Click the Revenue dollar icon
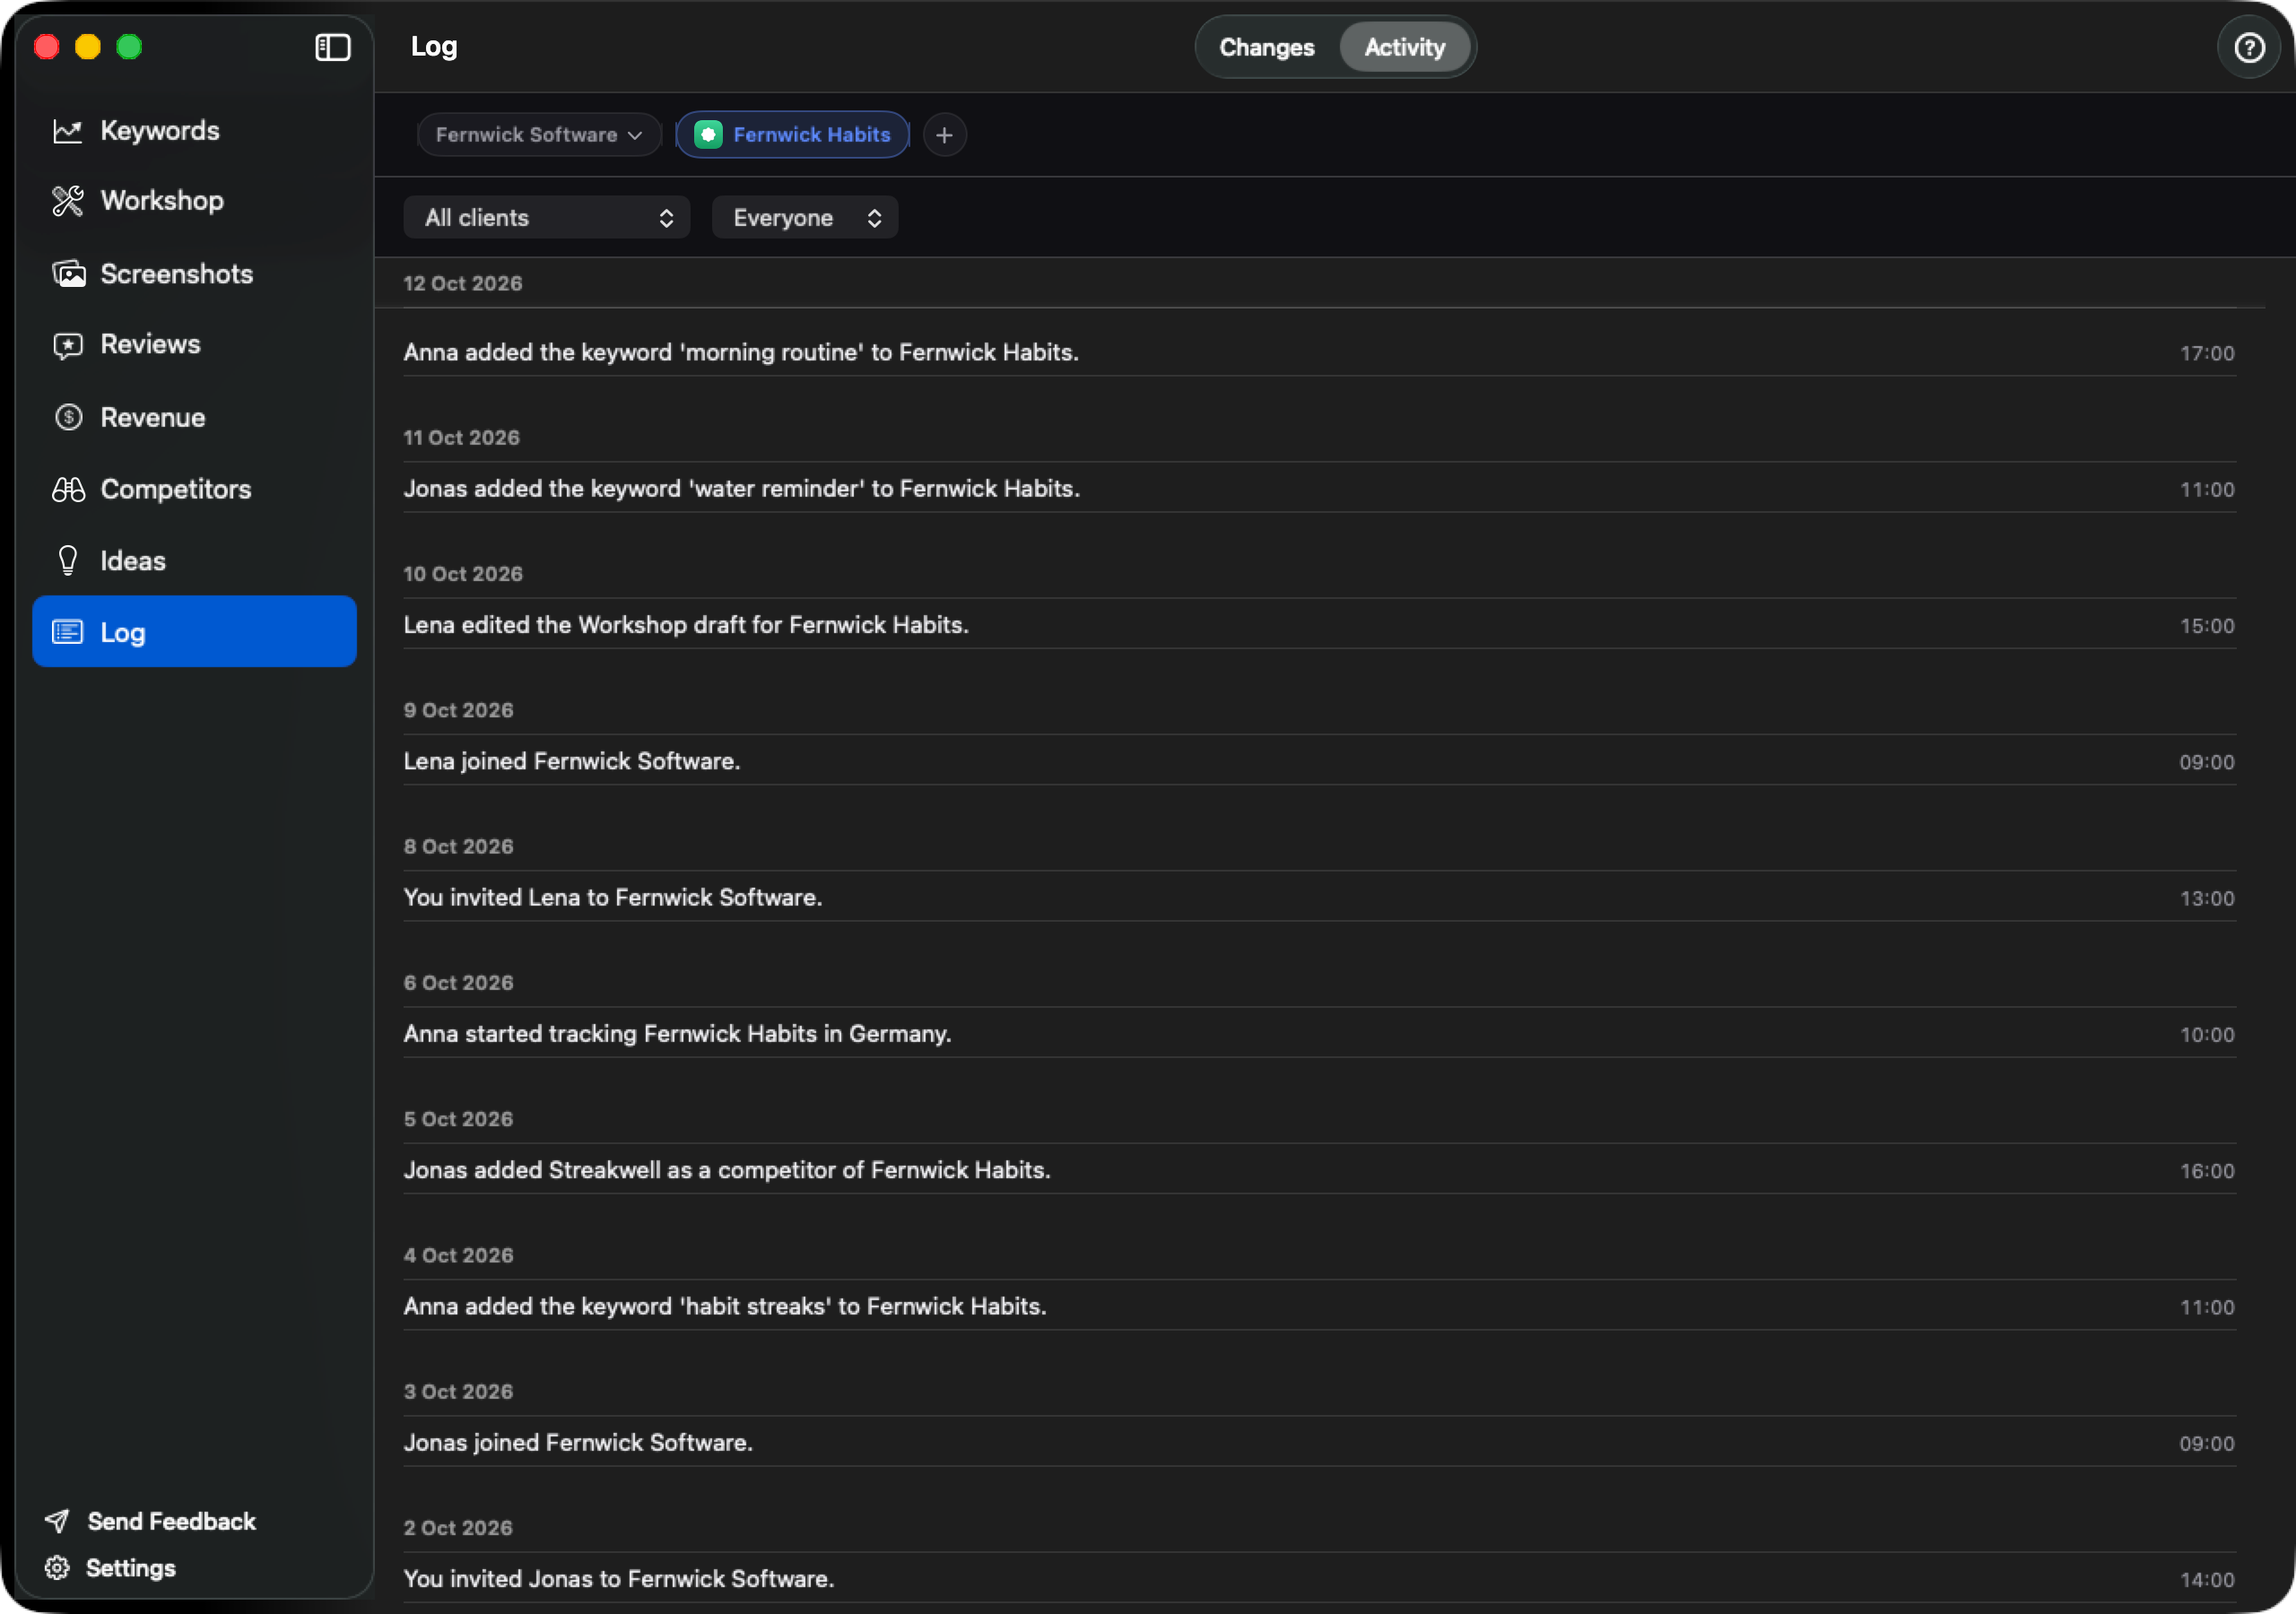 pos(67,417)
